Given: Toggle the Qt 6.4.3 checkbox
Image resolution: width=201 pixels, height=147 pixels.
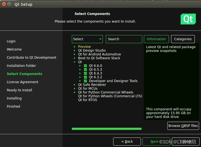Looking at the screenshot, I should [x=85, y=73].
